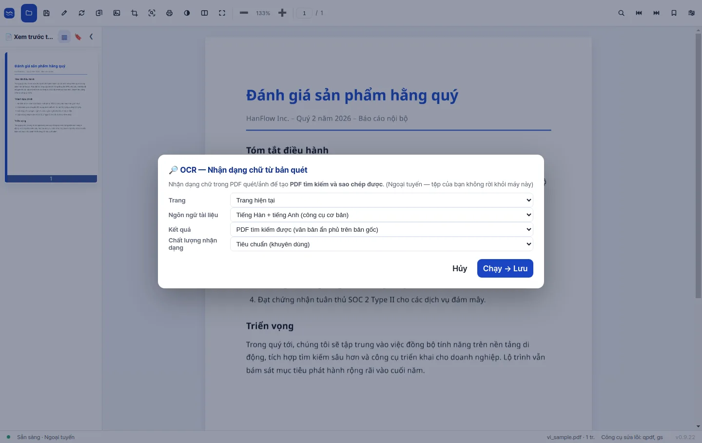Open red bookmarks tab in sidebar
The height and width of the screenshot is (443, 702).
[78, 37]
